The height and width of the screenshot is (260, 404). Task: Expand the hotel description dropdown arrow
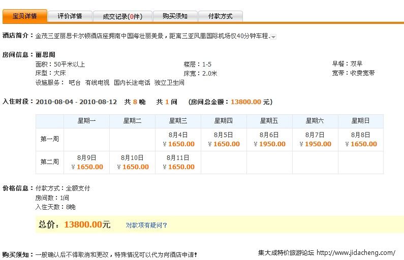pyautogui.click(x=273, y=37)
